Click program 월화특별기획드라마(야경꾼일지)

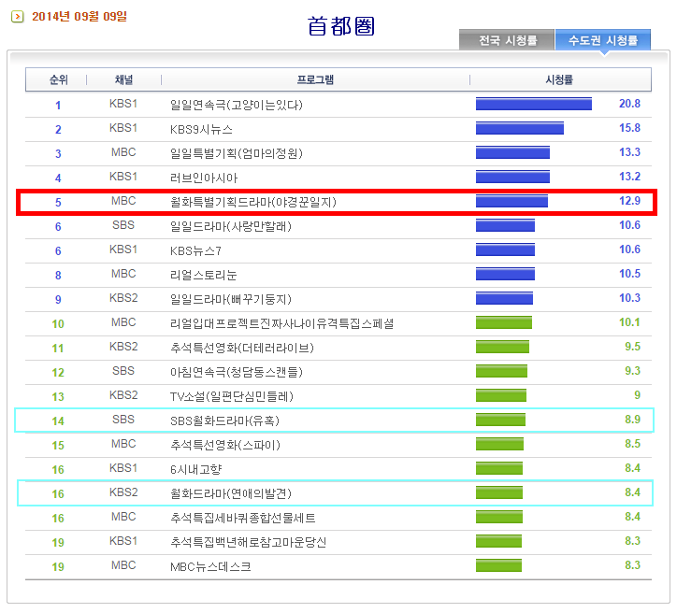pos(253,202)
